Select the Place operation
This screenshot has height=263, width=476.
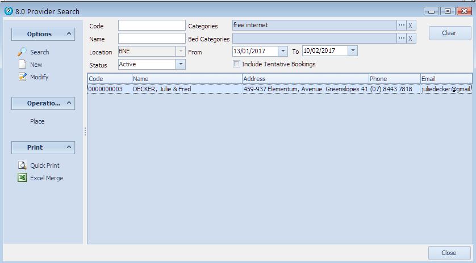click(x=37, y=121)
